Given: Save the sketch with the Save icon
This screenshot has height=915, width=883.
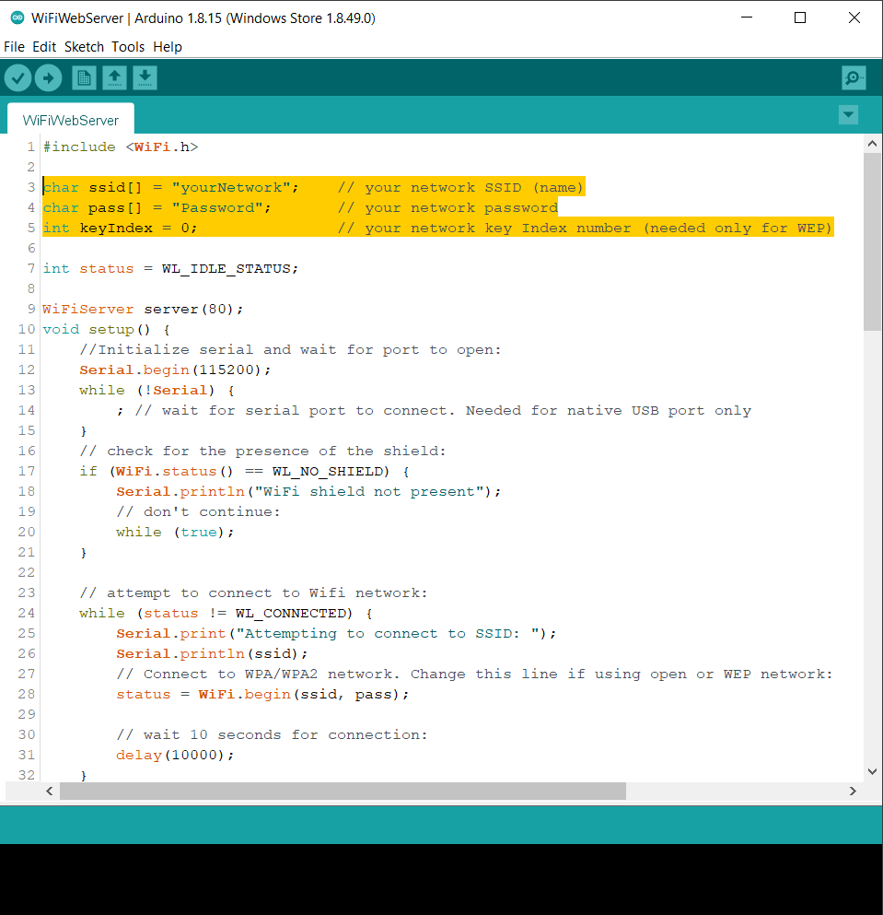Looking at the screenshot, I should point(145,77).
